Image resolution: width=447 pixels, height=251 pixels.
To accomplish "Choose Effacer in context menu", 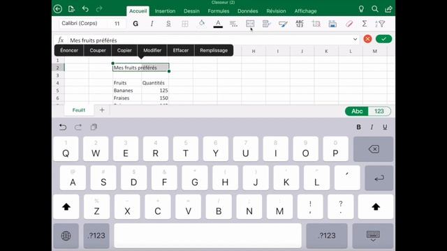I will pos(181,50).
